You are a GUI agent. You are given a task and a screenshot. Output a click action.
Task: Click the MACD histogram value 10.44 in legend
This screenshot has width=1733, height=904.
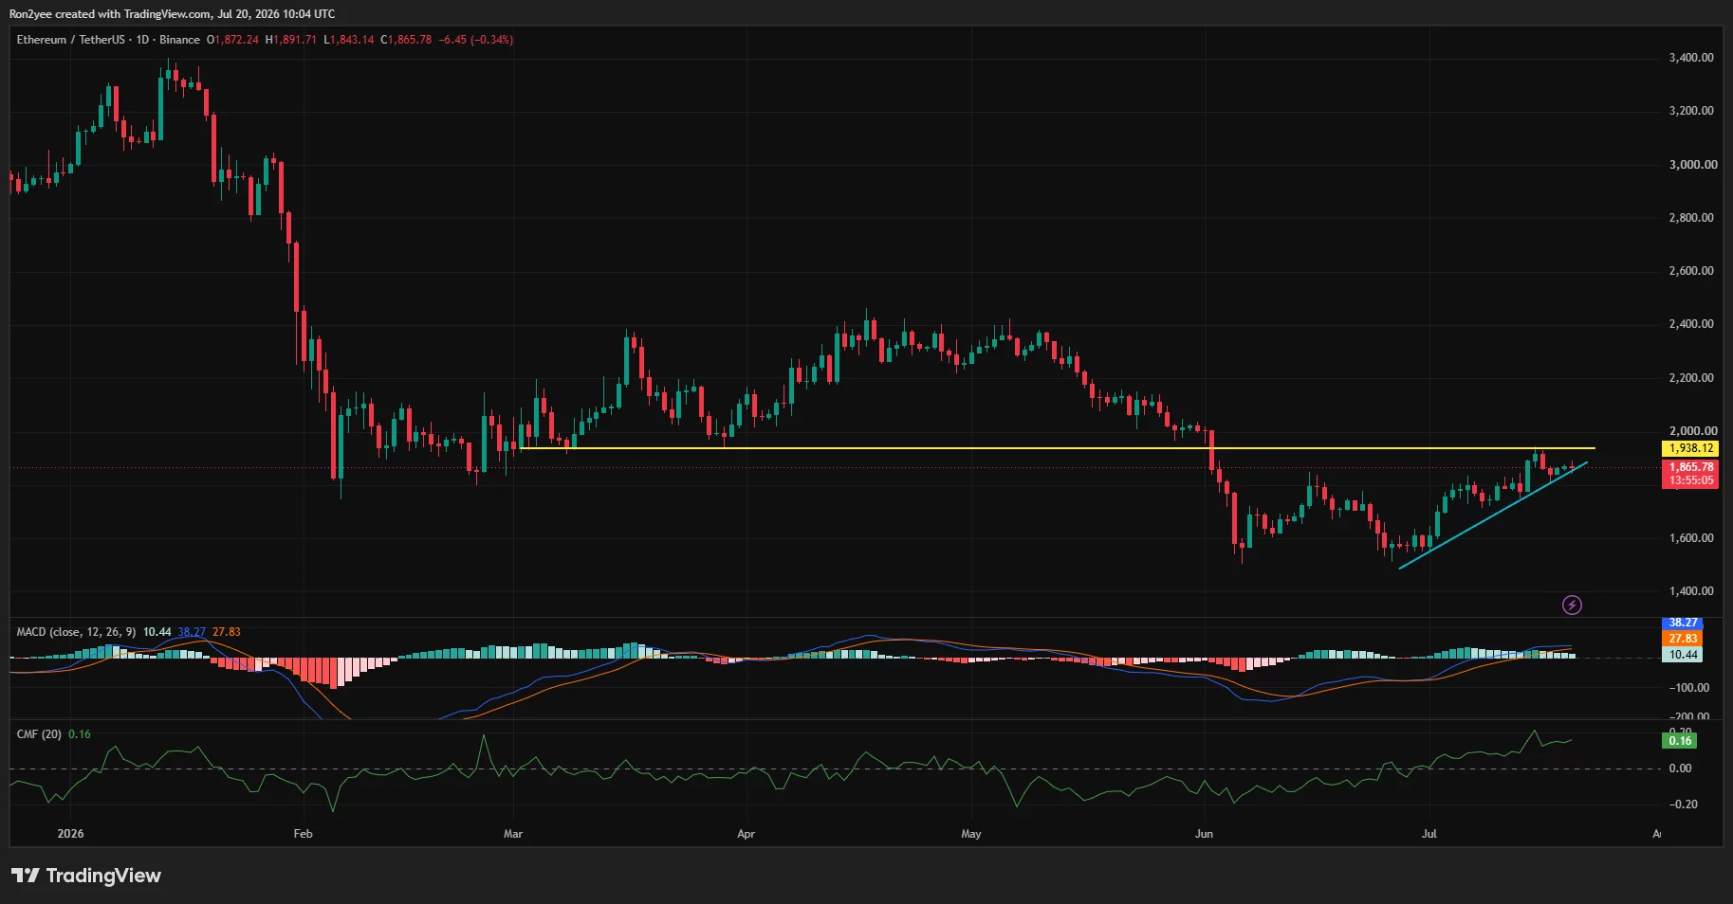coord(157,632)
